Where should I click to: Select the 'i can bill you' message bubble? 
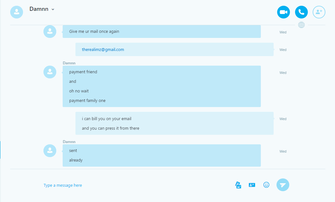(174, 123)
